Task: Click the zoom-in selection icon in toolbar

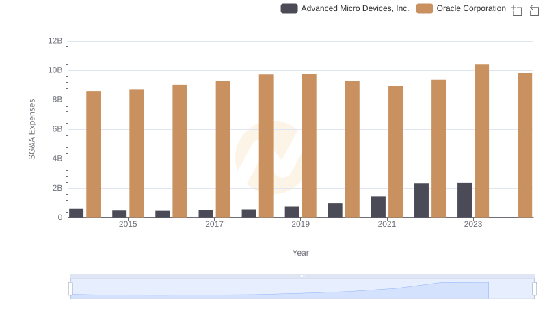Action: pyautogui.click(x=517, y=10)
